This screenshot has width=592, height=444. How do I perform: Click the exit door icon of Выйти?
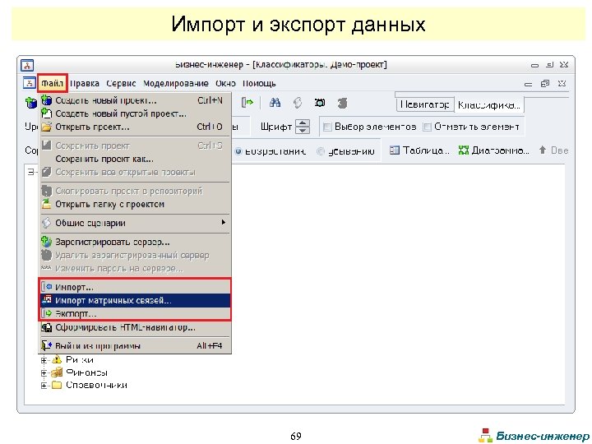[x=46, y=345]
